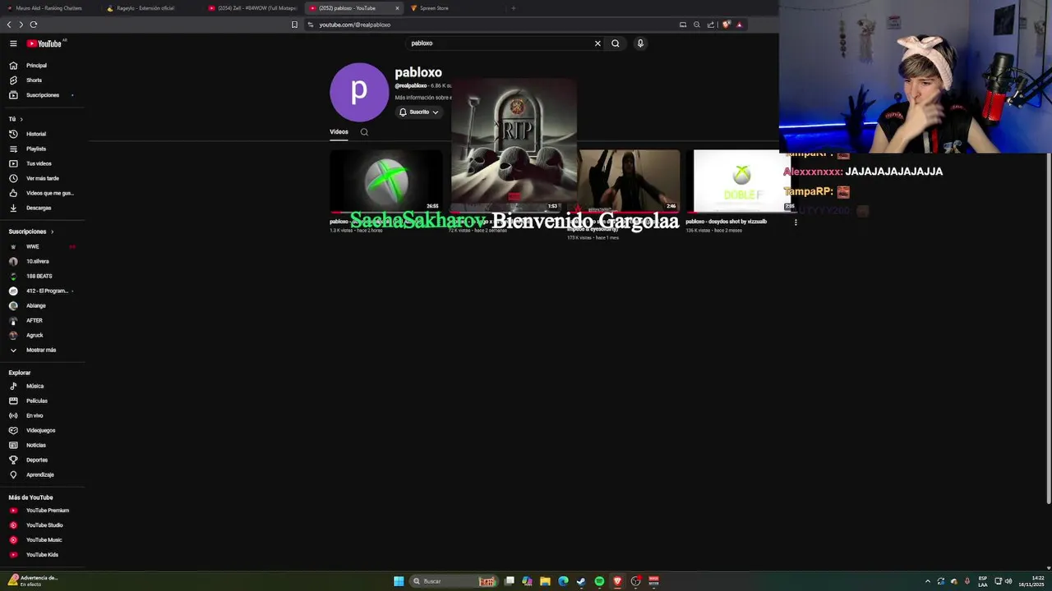Screen dimensions: 1052x591
Task: Open Spotify from the taskbar
Action: 599,581
